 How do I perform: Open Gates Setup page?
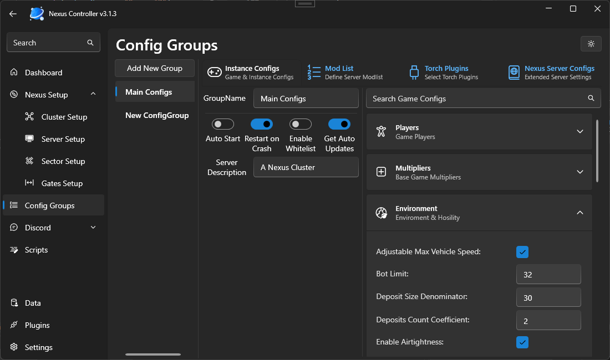click(62, 183)
